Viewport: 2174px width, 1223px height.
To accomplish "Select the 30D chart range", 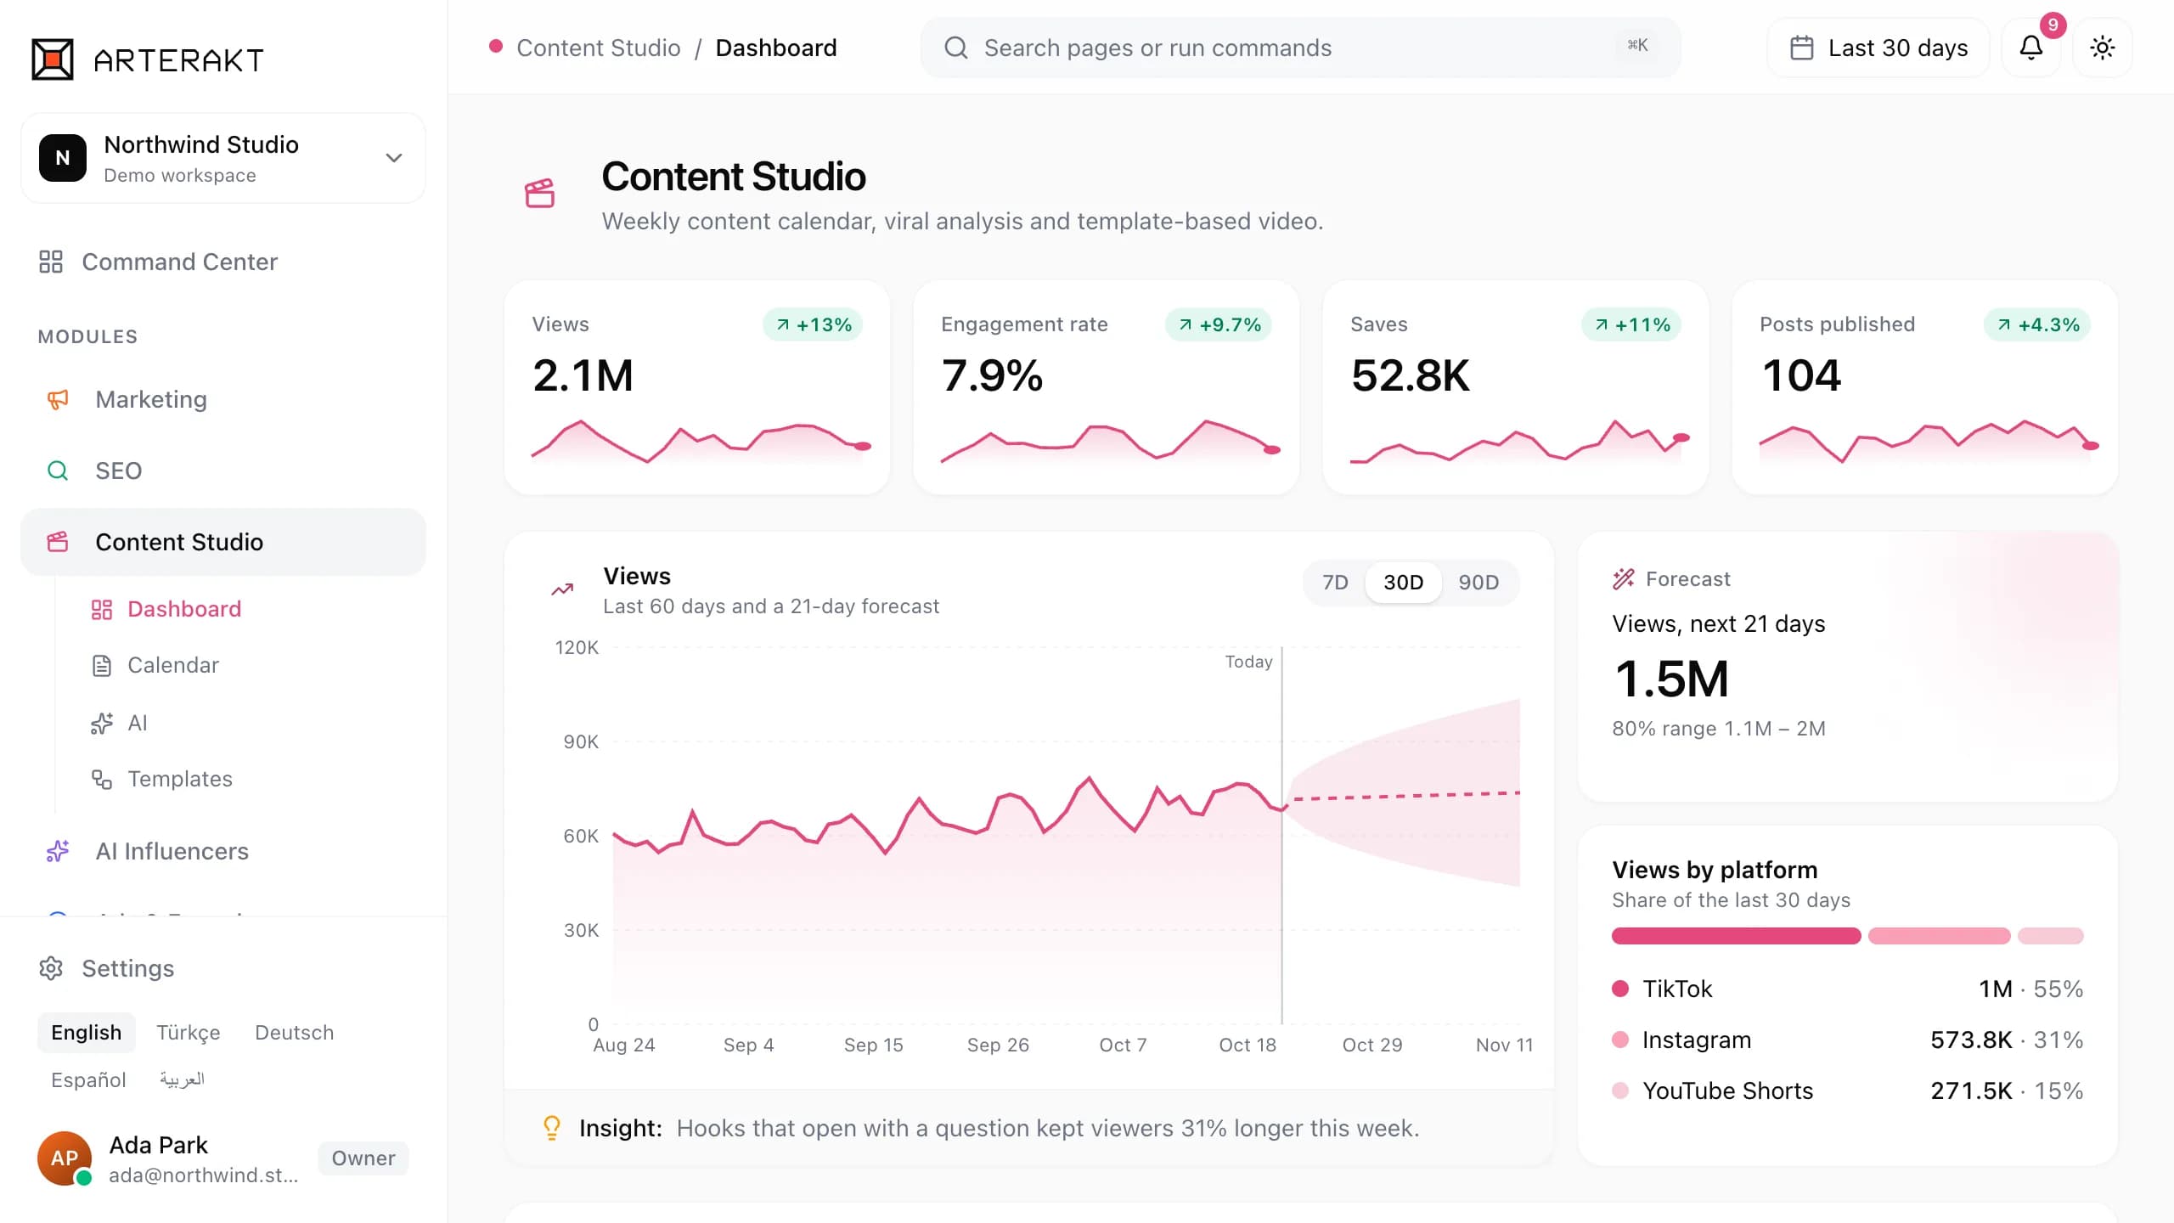I will pyautogui.click(x=1403, y=583).
